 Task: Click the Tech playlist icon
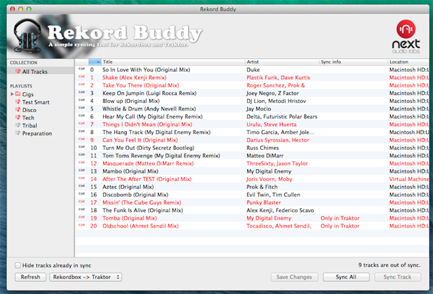click(18, 117)
